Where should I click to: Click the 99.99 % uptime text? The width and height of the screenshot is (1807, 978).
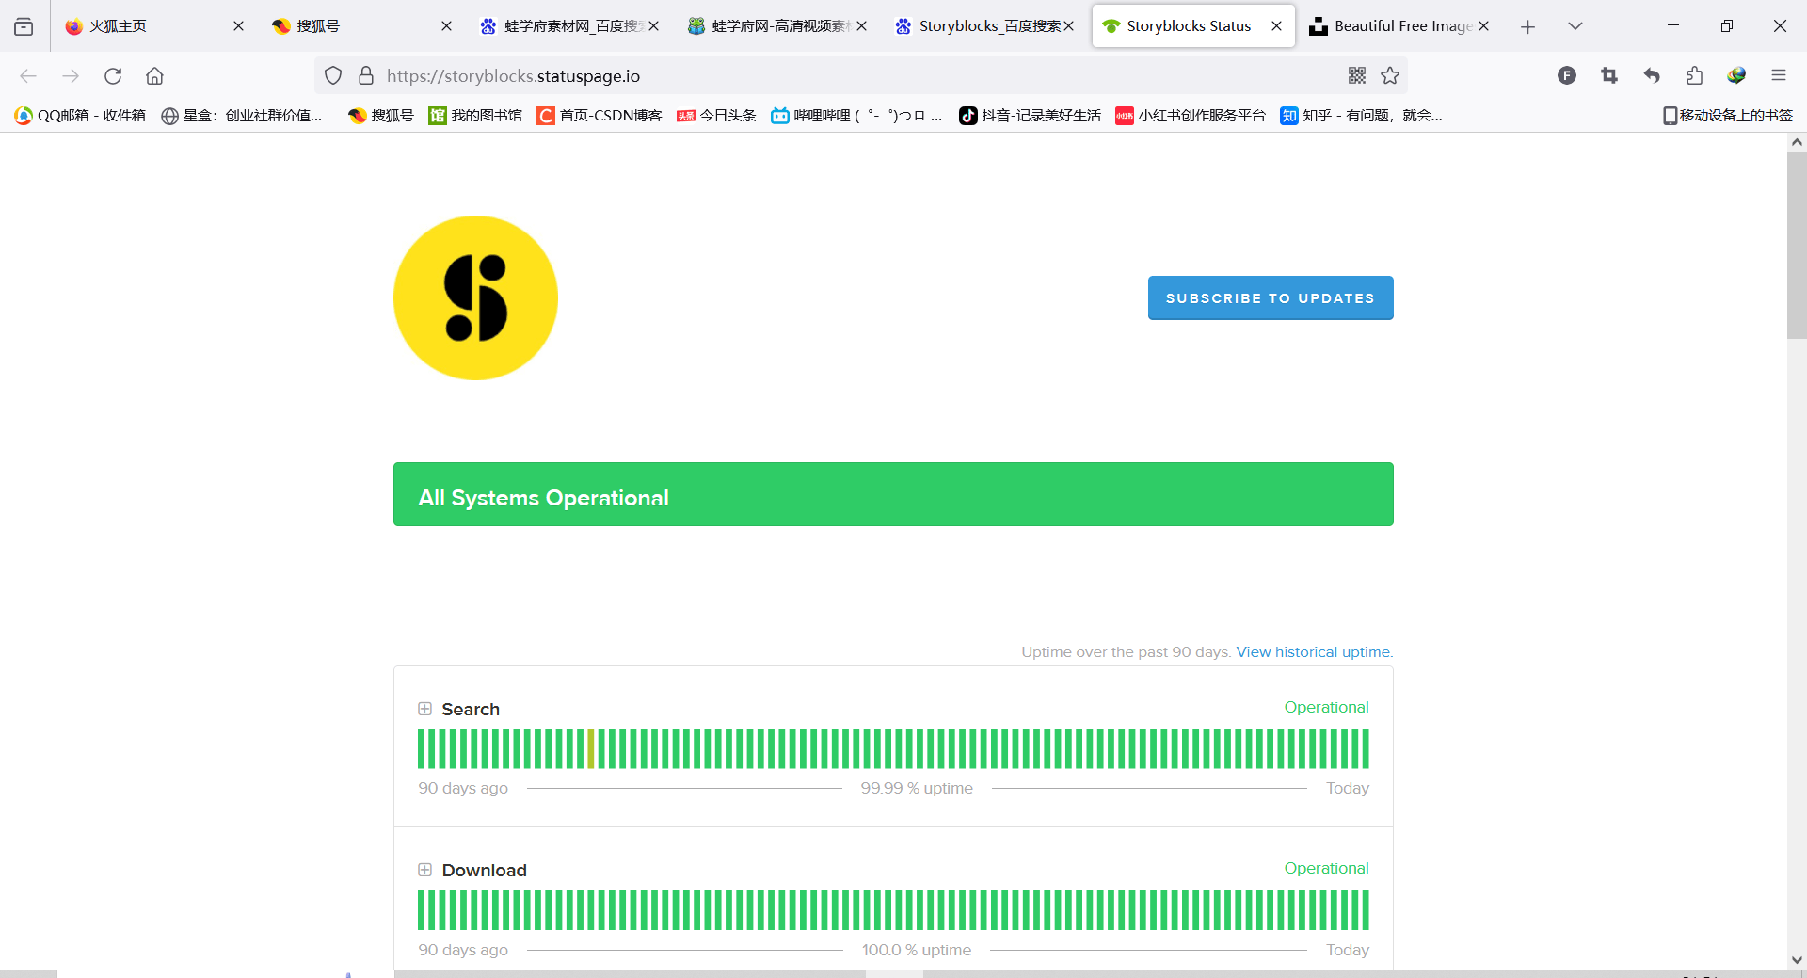click(917, 788)
